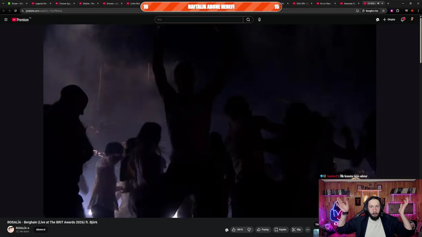Open the Oluştur create menu

[389, 20]
